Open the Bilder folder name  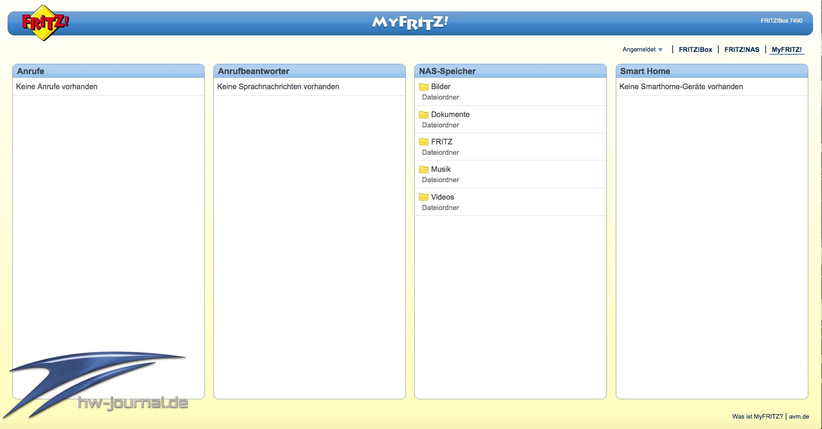441,86
